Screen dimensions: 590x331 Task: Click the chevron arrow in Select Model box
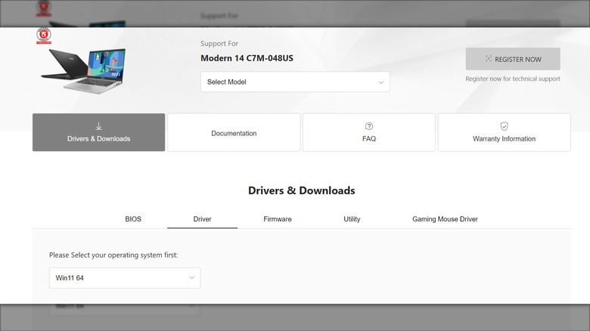coord(380,82)
